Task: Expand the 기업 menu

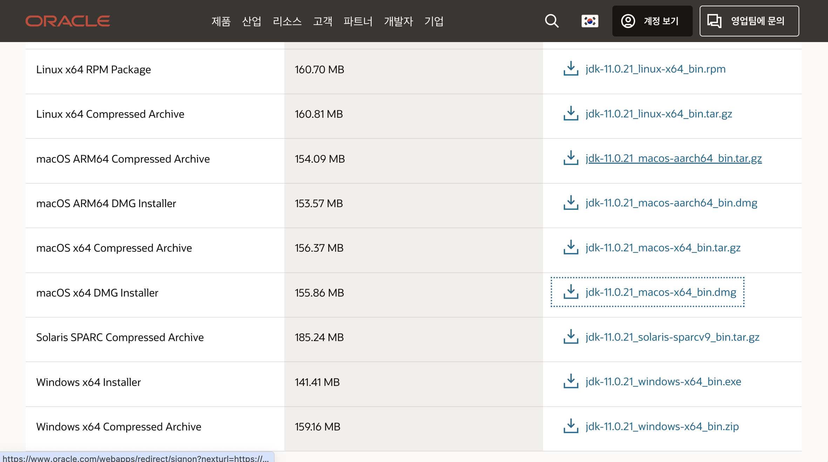Action: point(434,21)
